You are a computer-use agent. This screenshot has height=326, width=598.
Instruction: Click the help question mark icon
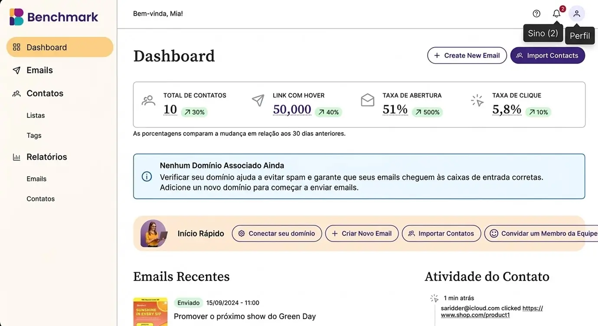pos(536,13)
